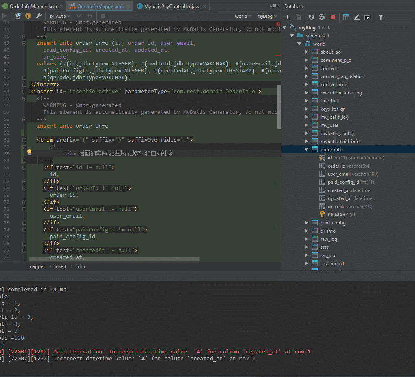Viewport: 415px width, 377px height.
Task: Add a new data source
Action: (x=288, y=17)
